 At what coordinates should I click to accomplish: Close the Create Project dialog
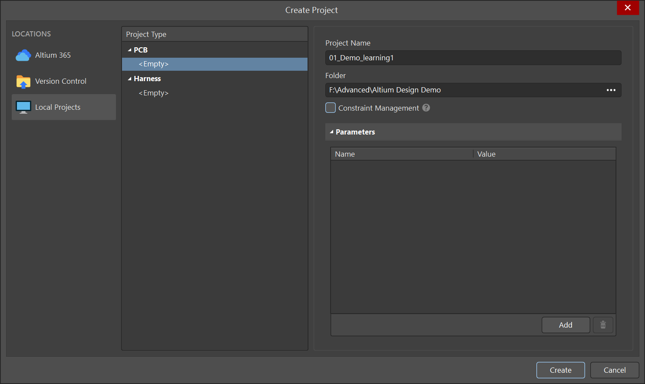point(628,8)
